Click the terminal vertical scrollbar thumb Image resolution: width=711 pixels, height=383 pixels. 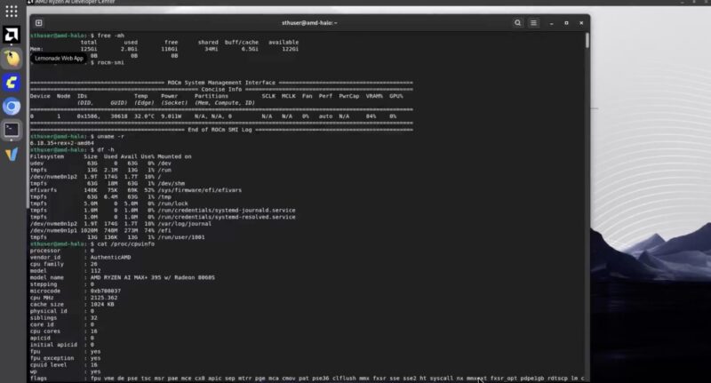587,41
